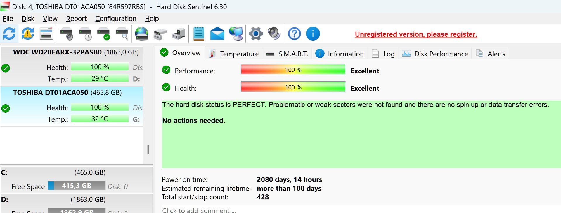
Task: Click the add comment text field
Action: pyautogui.click(x=361, y=210)
